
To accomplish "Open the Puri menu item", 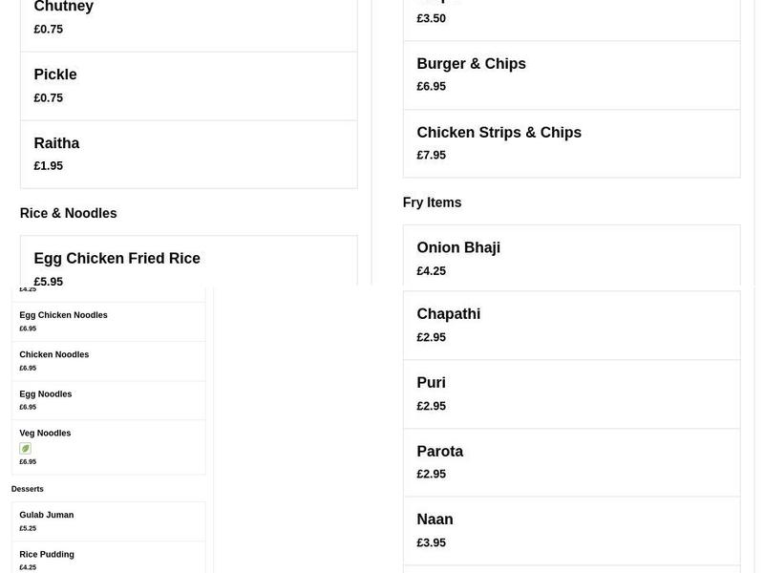I will click(x=570, y=393).
